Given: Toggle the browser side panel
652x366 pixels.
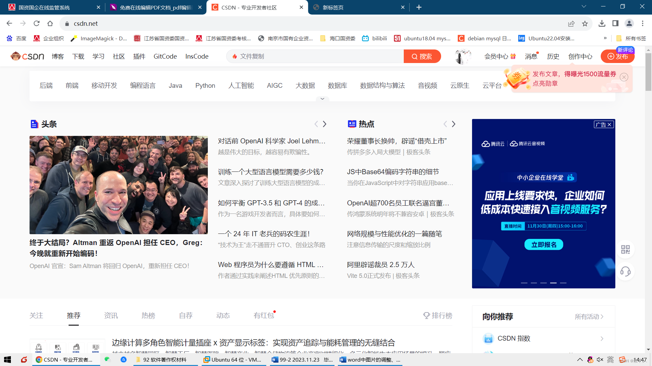Looking at the screenshot, I should [x=615, y=23].
